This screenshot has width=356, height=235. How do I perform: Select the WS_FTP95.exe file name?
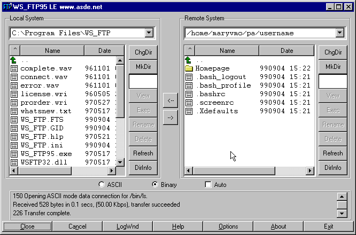(47, 154)
